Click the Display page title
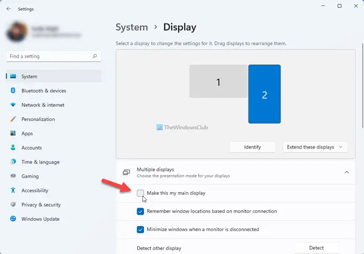This screenshot has width=364, height=254. tap(180, 27)
